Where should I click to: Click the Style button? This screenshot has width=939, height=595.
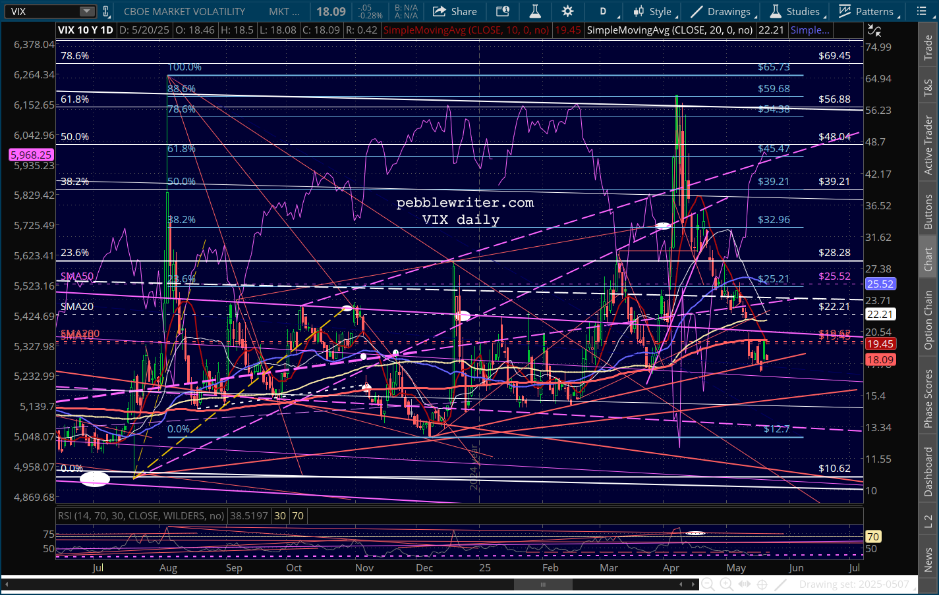[x=652, y=11]
